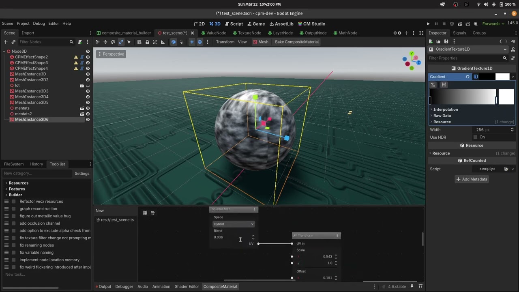Image resolution: width=519 pixels, height=292 pixels.
Task: Toggle visibility of MeshInstance3D2
Action: pyautogui.click(x=88, y=80)
